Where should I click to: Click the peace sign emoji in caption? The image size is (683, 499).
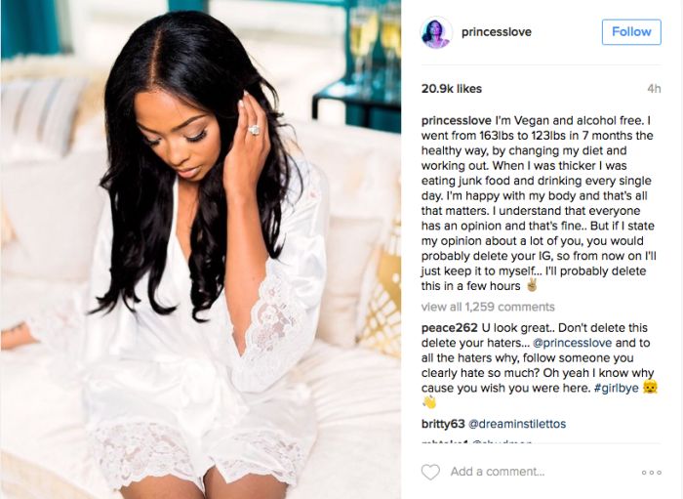point(532,285)
